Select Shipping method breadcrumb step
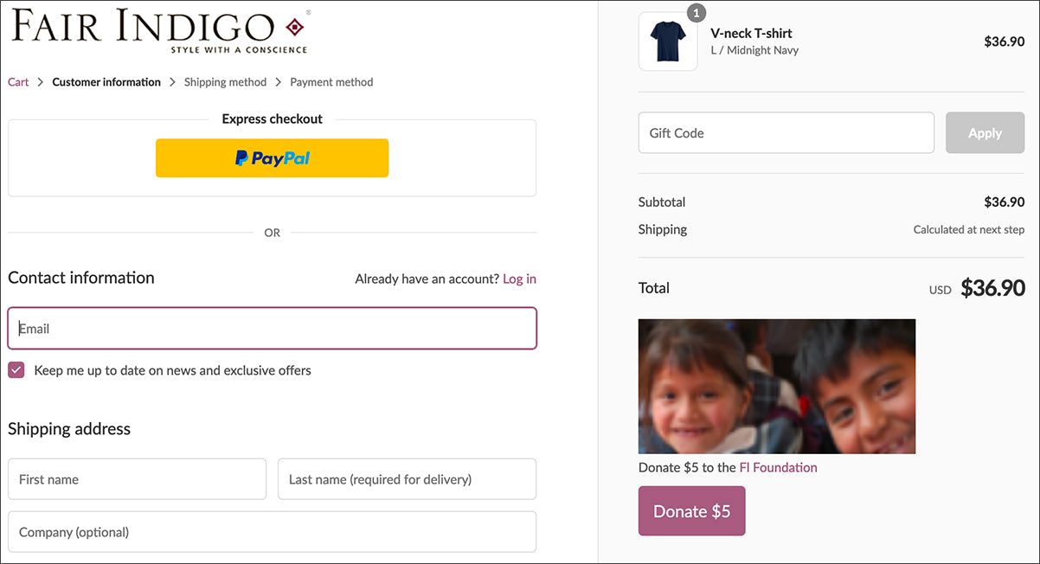1040x564 pixels. 225,82
